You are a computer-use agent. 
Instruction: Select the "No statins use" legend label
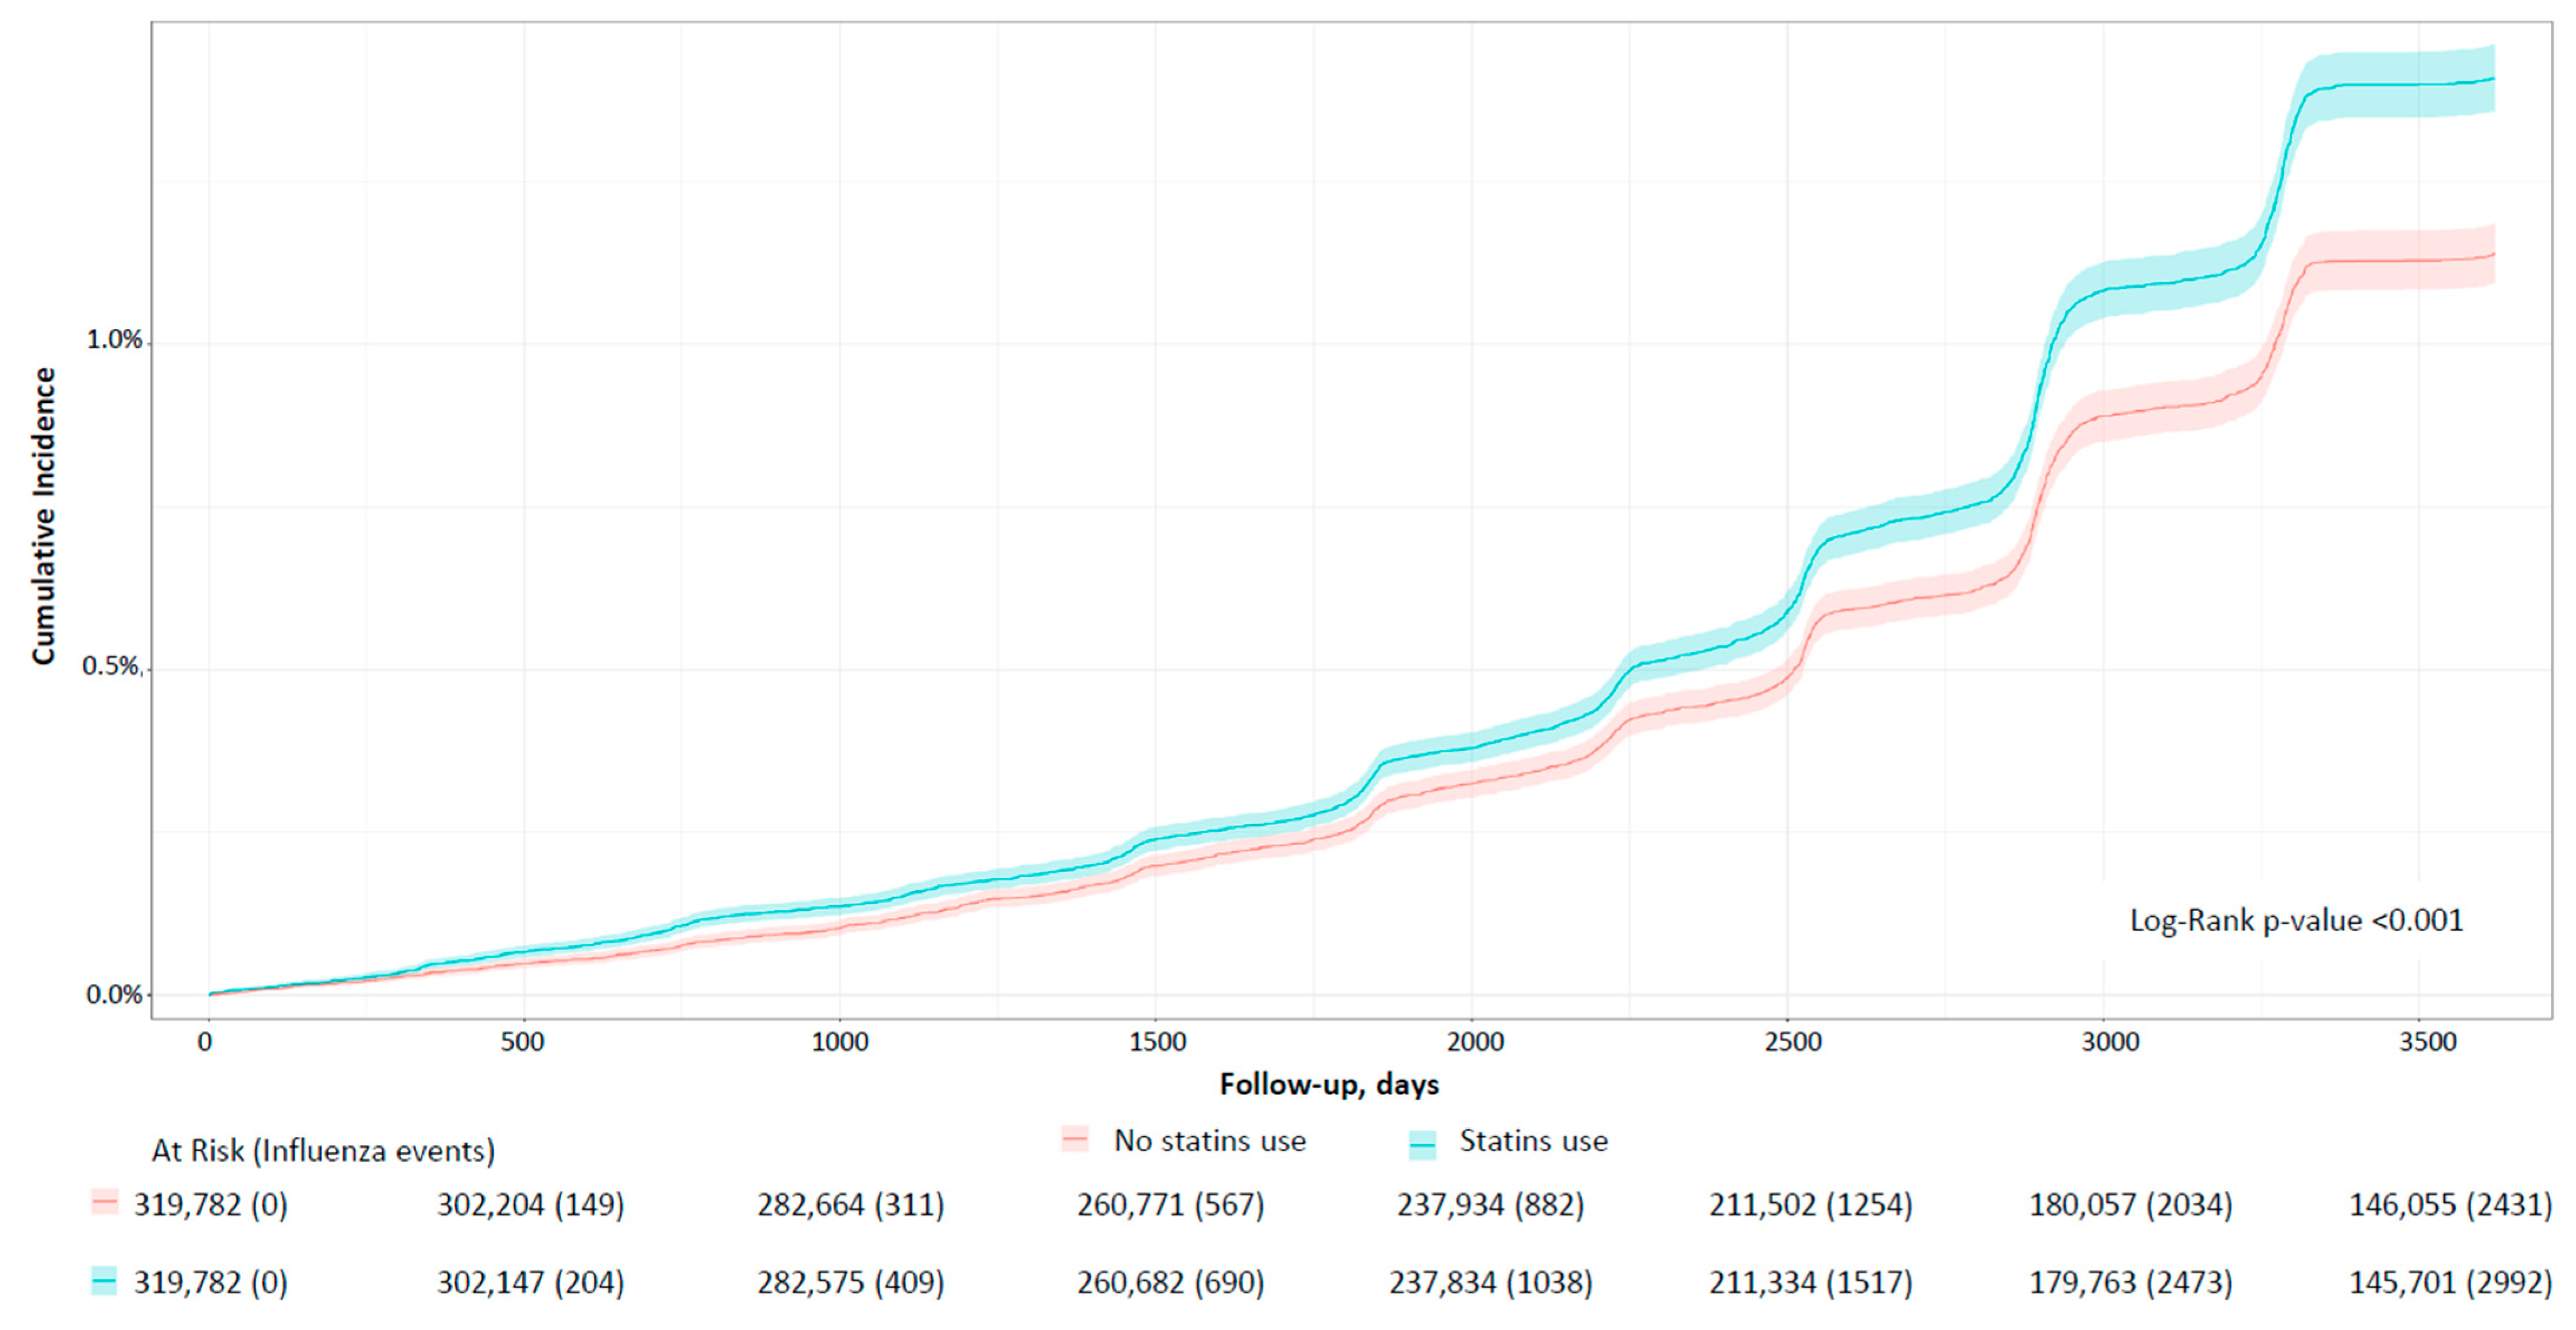coord(1209,1141)
